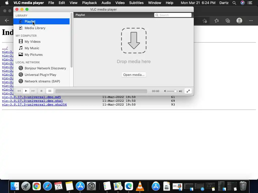Click the mute speaker icon
Viewport: 258px width, 193px height.
tap(165, 91)
